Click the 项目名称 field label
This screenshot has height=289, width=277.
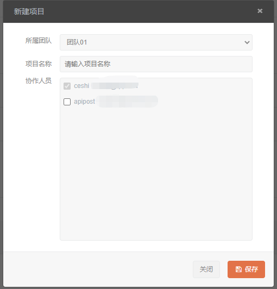pos(39,64)
